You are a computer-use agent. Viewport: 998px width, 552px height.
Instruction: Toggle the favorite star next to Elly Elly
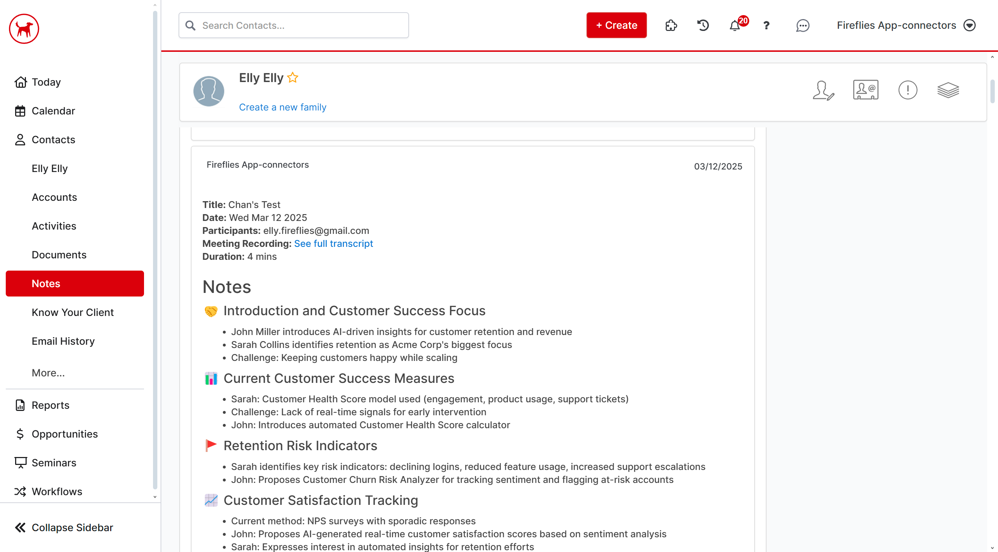pyautogui.click(x=293, y=78)
